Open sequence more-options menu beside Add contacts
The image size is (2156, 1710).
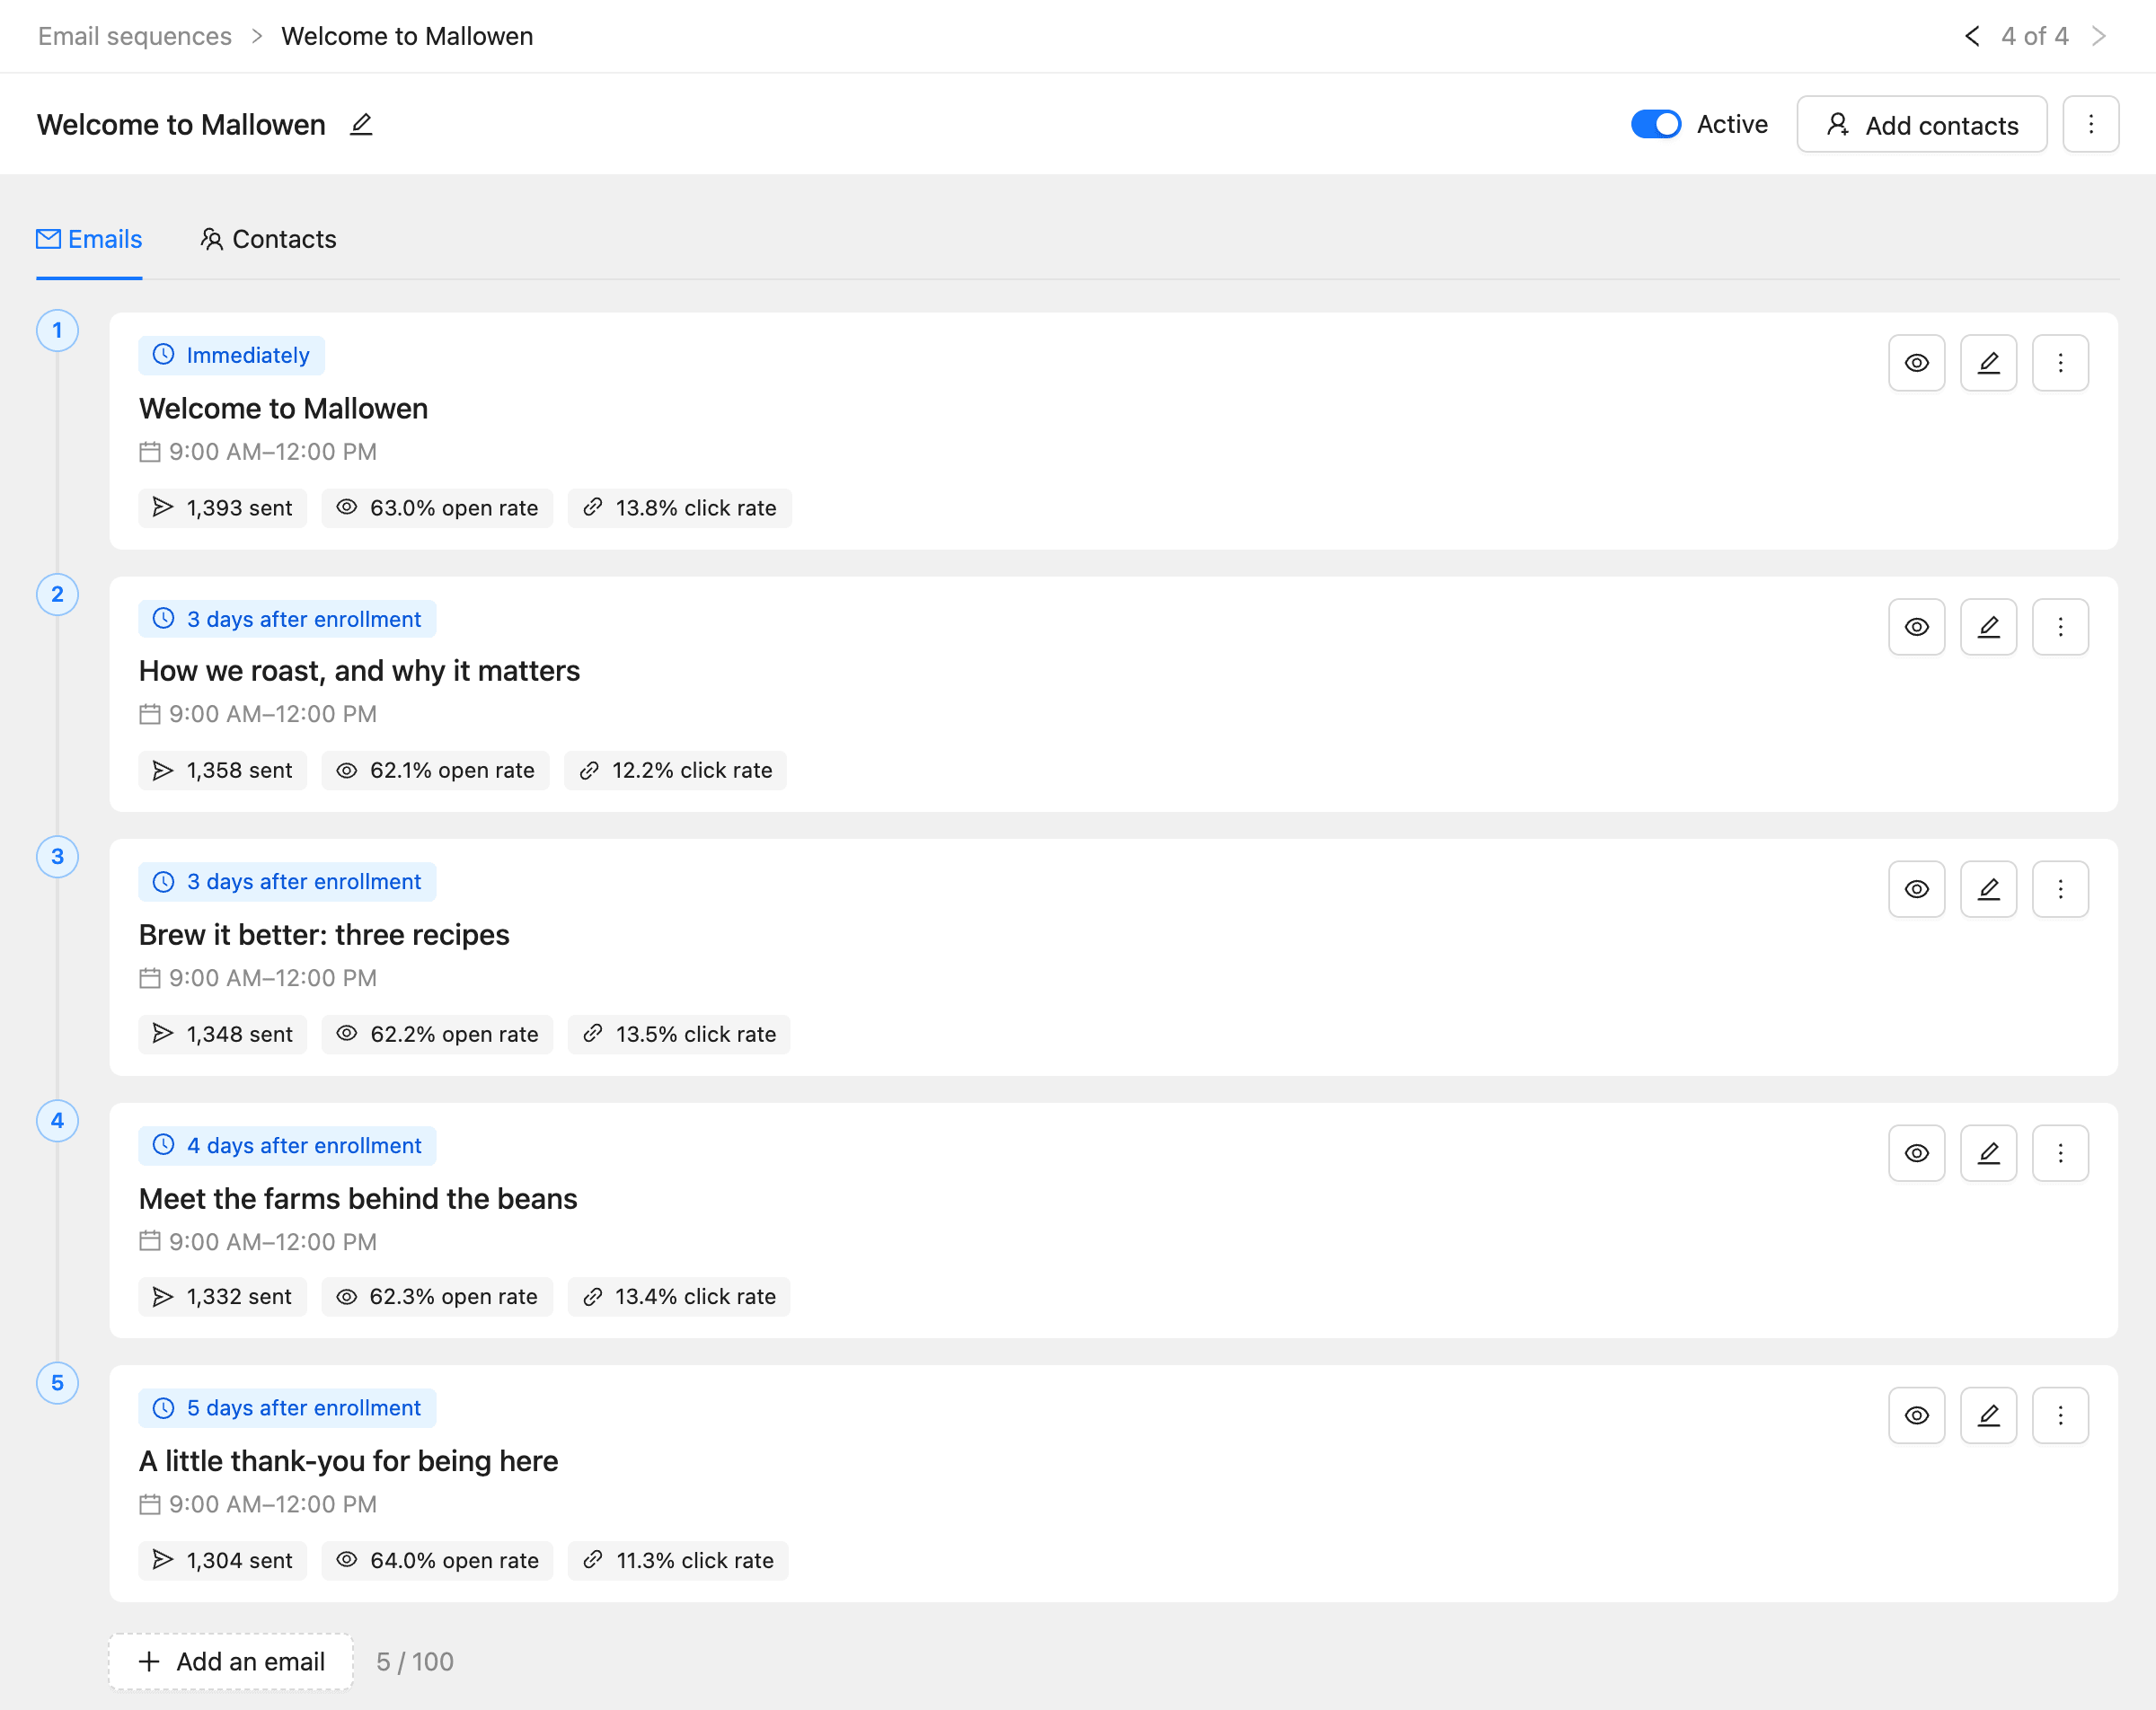tap(2090, 124)
